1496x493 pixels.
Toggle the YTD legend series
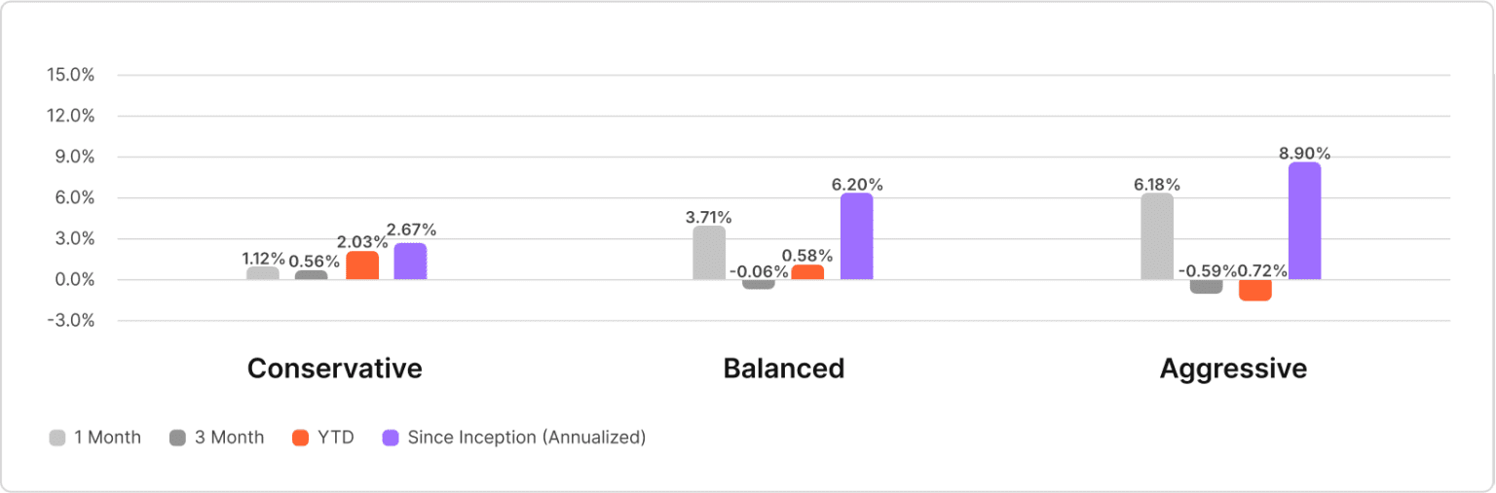tap(336, 438)
